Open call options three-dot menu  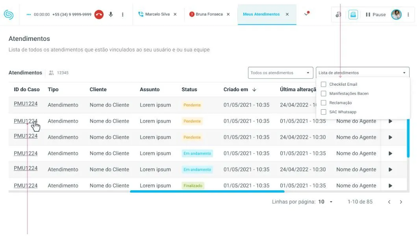click(122, 15)
